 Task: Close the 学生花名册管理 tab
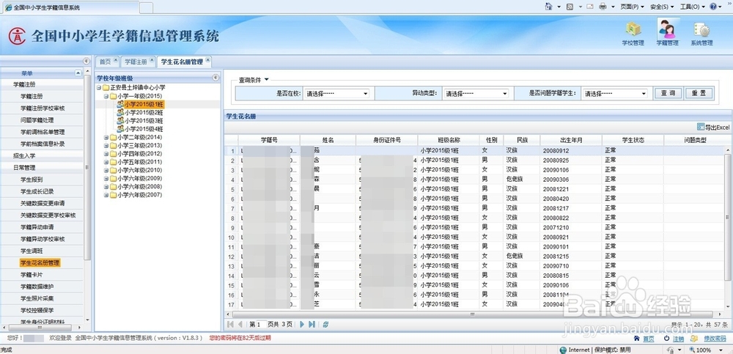208,60
